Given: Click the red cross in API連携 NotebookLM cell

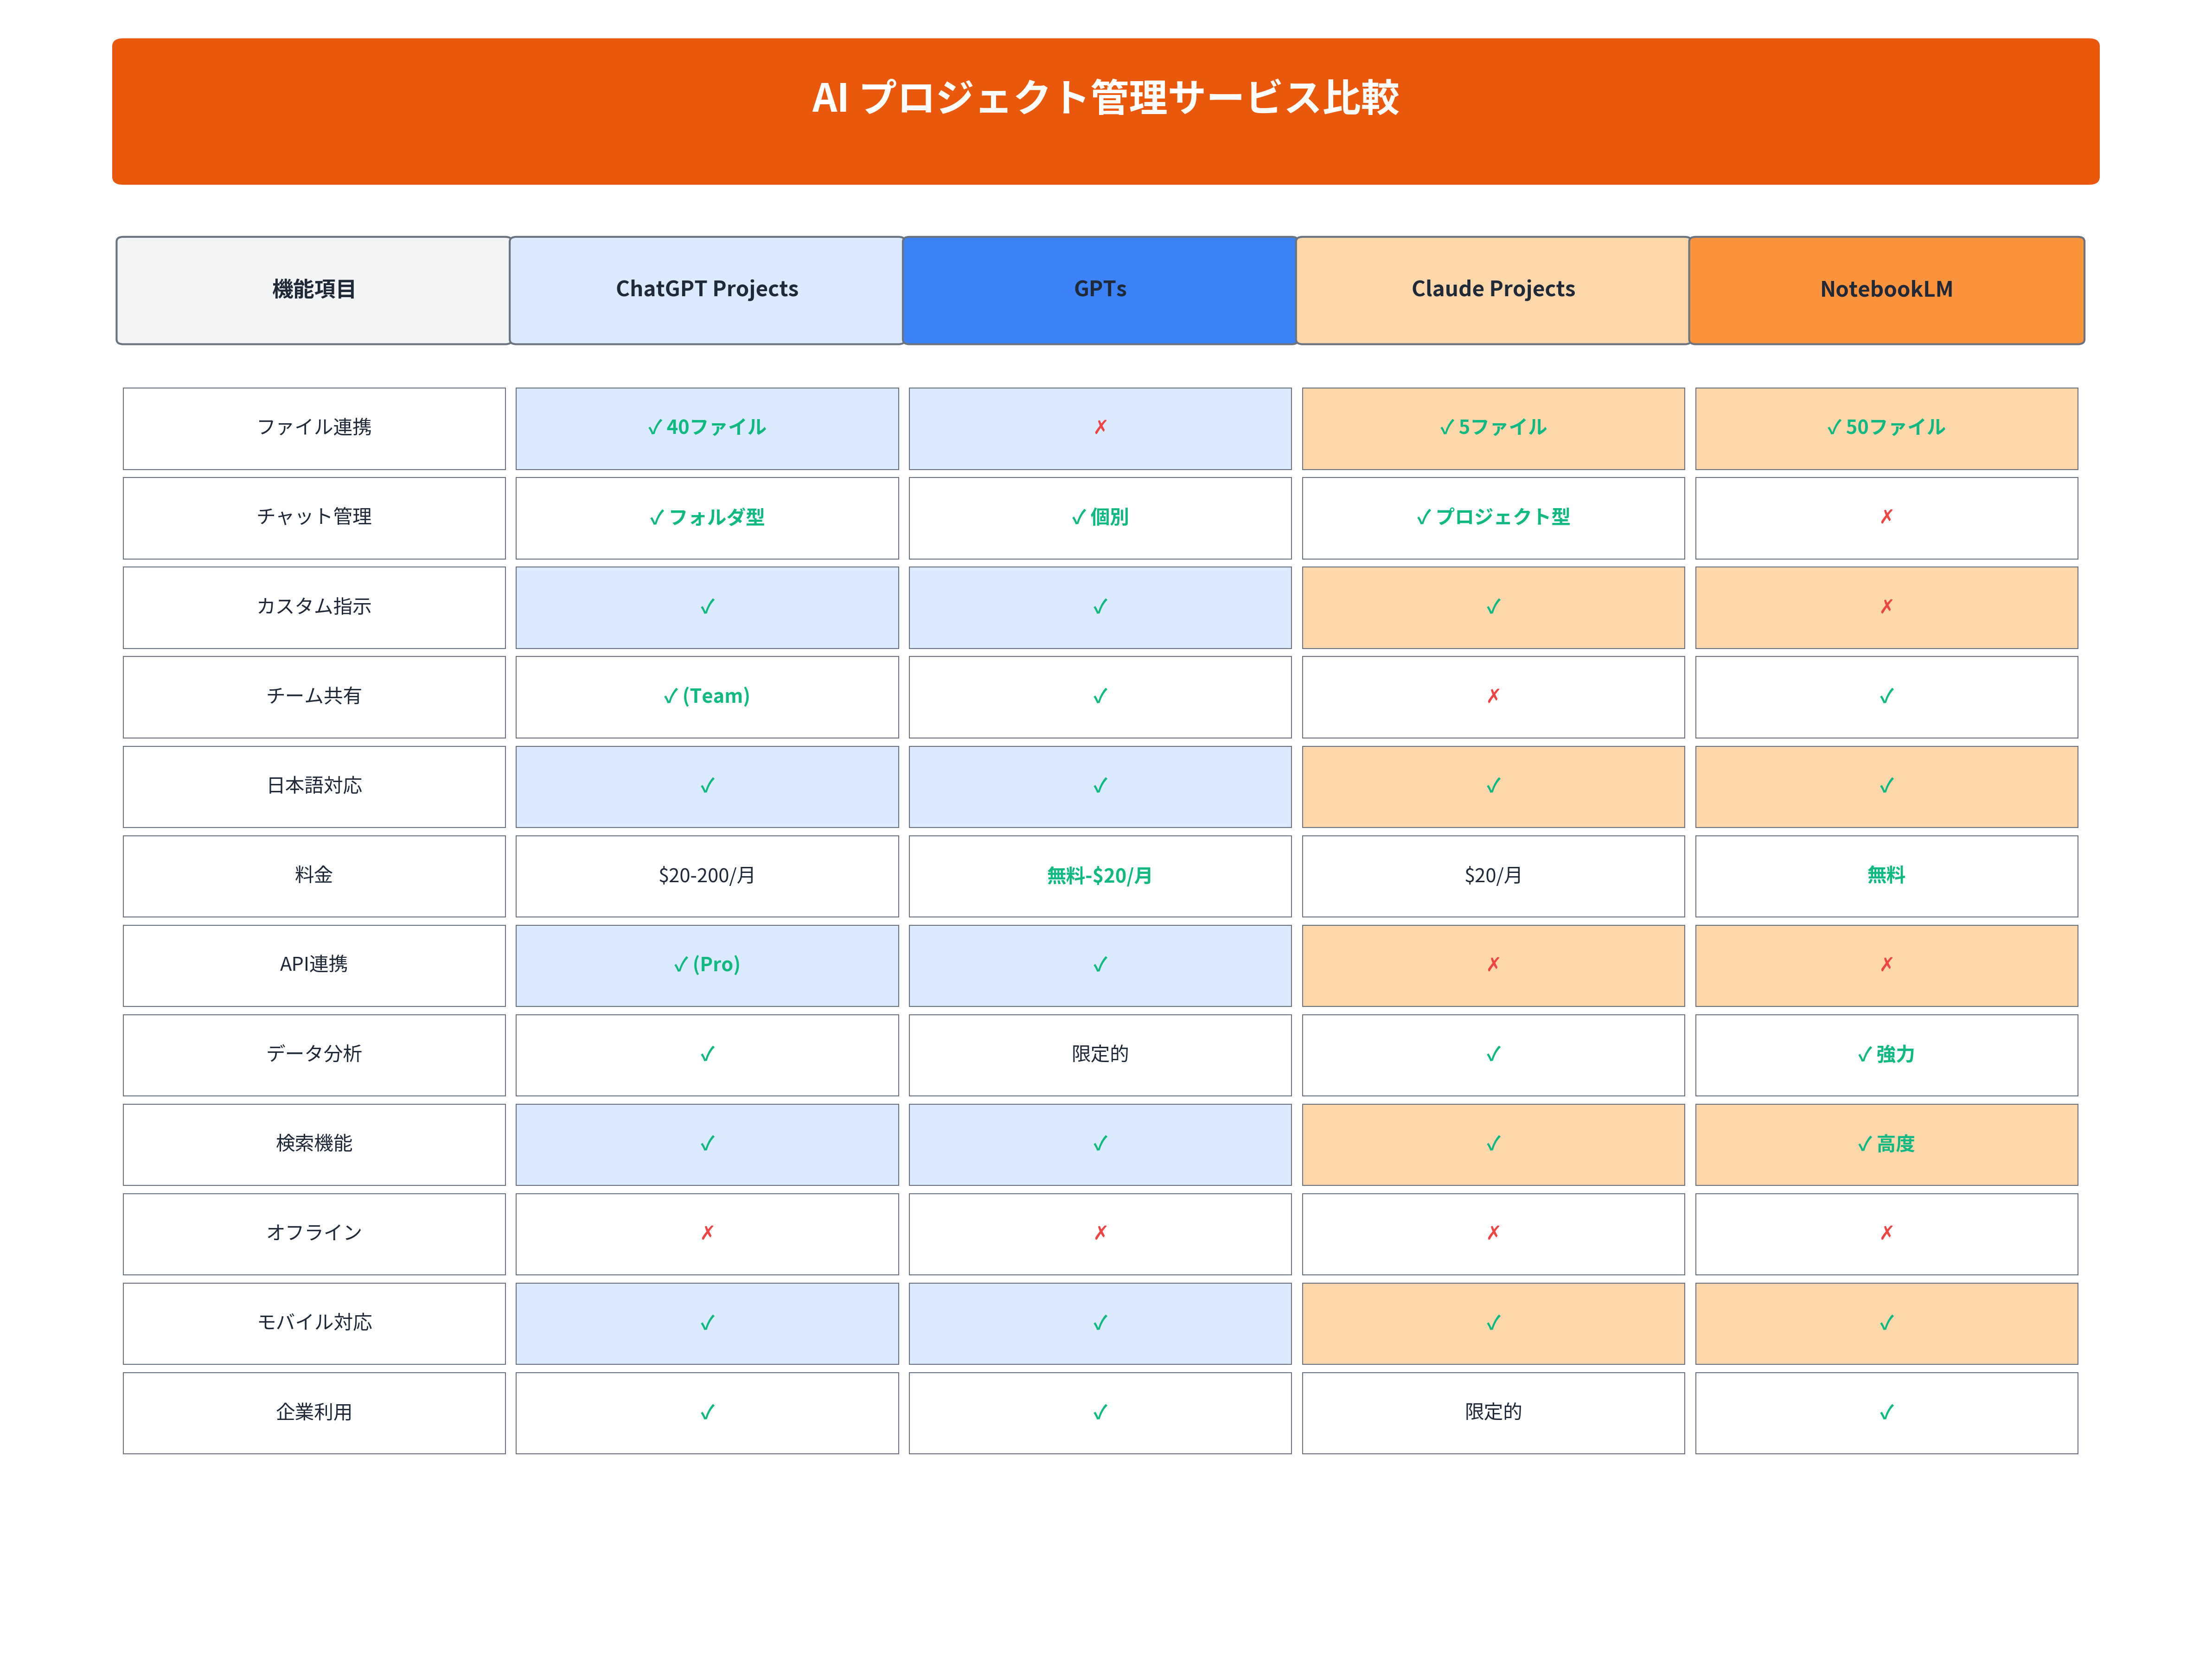Looking at the screenshot, I should click(x=1886, y=964).
